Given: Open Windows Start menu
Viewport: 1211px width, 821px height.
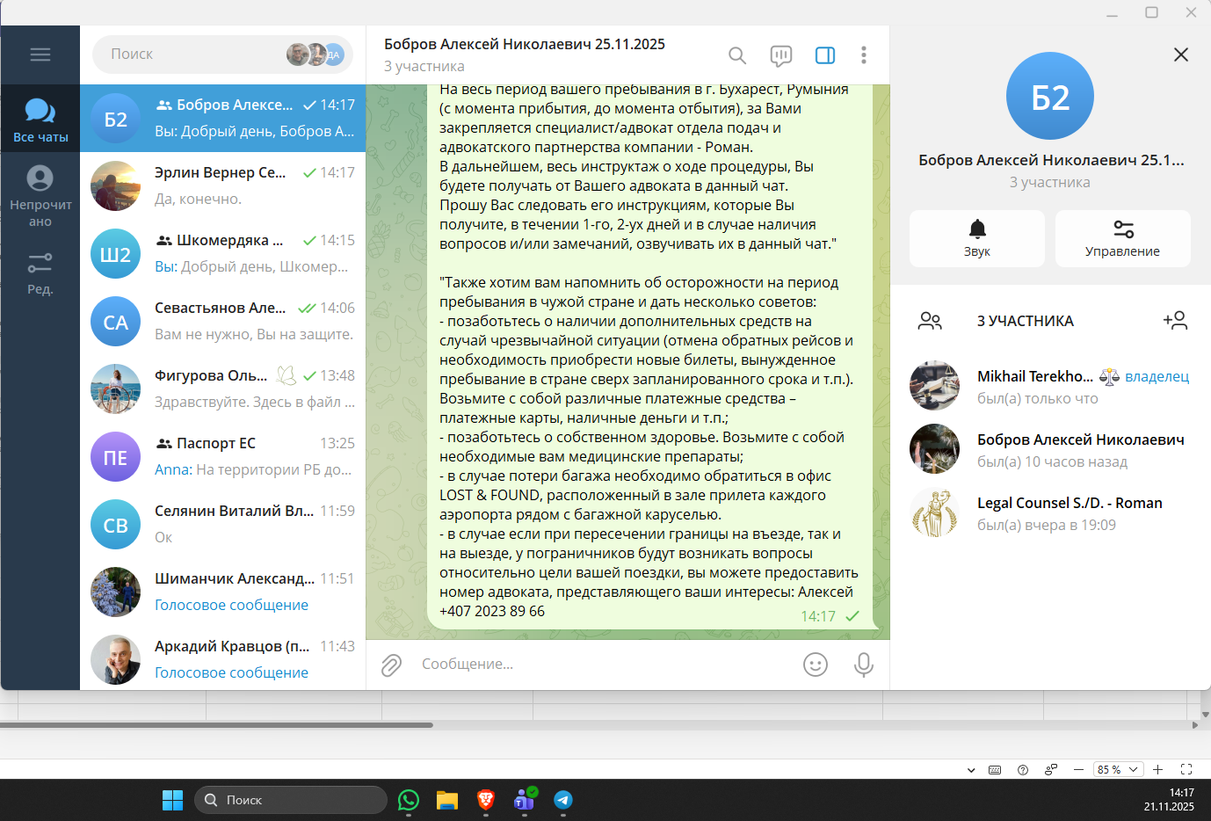Looking at the screenshot, I should pos(172,800).
